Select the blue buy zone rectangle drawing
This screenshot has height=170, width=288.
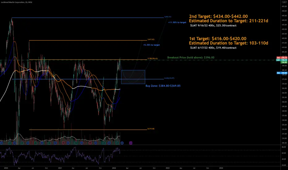pos(133,77)
